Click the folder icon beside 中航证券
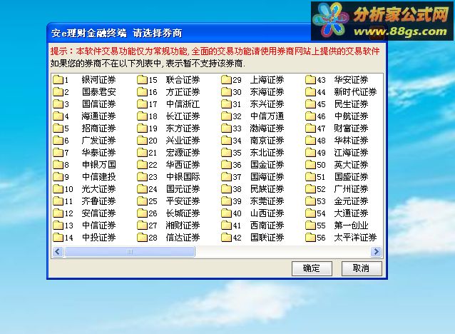Screen dimensions: 455x334 [x=310, y=116]
